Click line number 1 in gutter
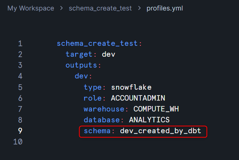Screen dimensions: 239x160 (20, 43)
